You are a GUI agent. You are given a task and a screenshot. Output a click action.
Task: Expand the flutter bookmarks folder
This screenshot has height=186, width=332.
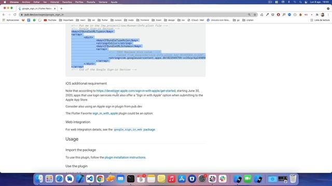(103, 20)
